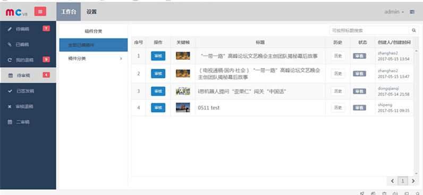
Task: Open 我的退稿 with the refresh icon
Action: tap(28, 60)
